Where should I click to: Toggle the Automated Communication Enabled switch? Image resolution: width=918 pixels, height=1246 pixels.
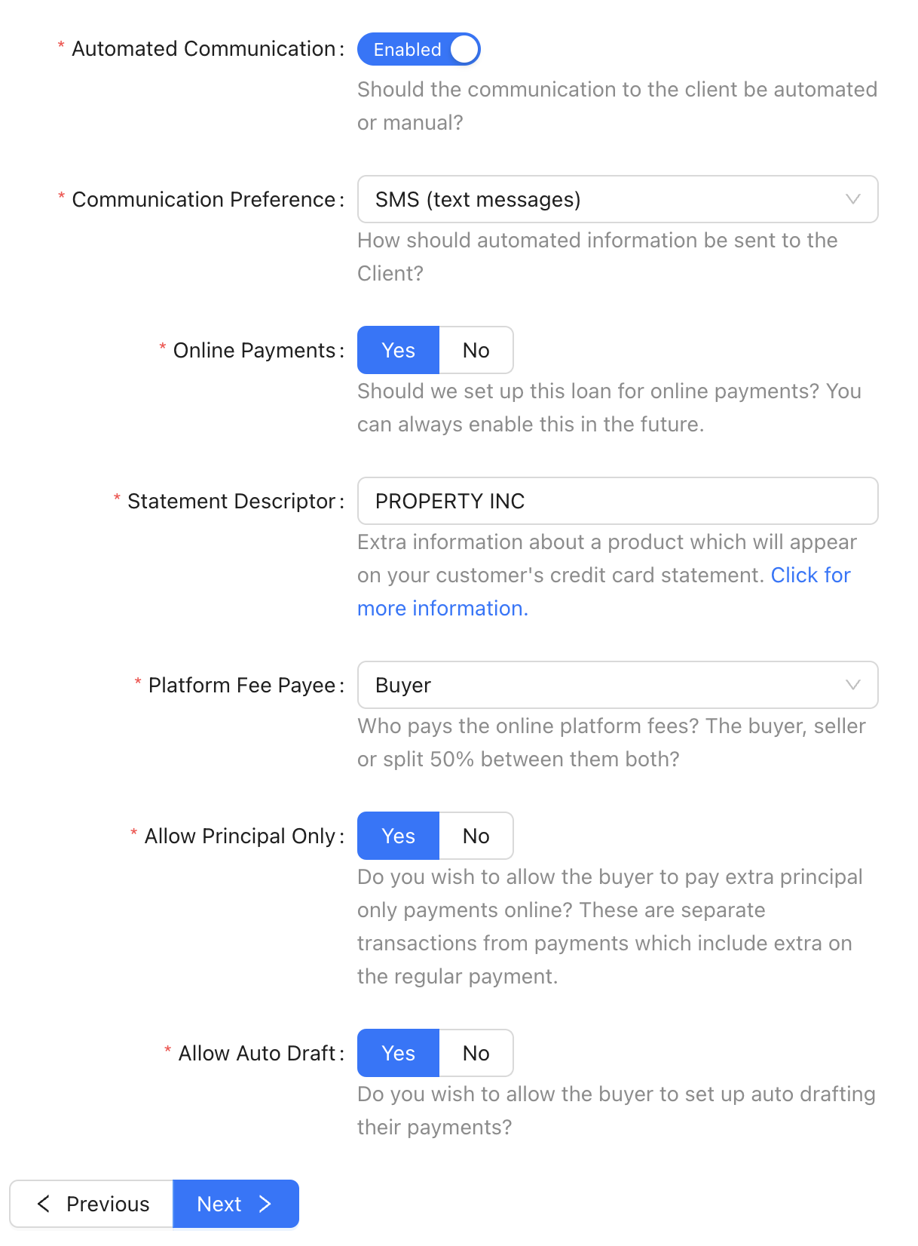pos(418,49)
